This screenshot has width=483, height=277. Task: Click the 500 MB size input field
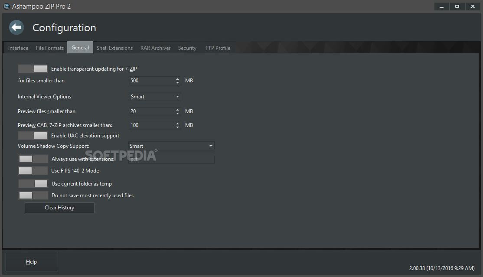(x=152, y=81)
